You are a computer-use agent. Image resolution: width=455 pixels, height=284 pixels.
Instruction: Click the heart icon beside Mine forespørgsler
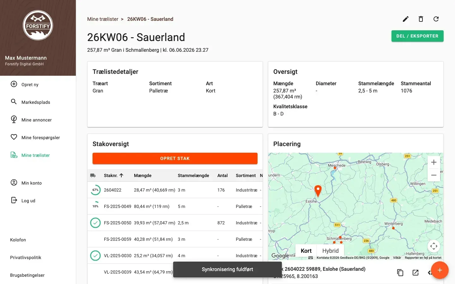point(14,137)
